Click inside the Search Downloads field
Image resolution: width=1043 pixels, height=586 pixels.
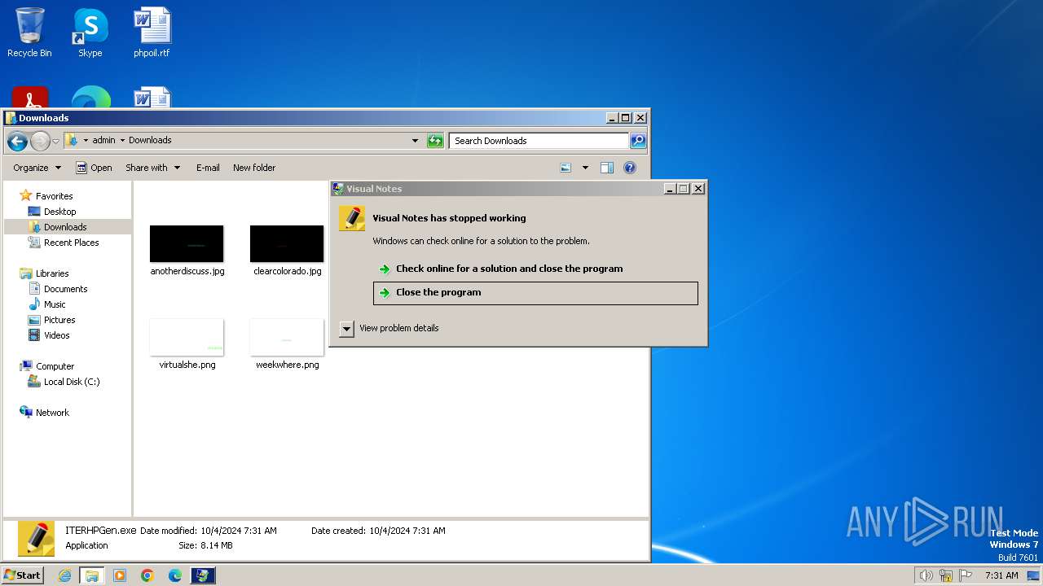(539, 141)
